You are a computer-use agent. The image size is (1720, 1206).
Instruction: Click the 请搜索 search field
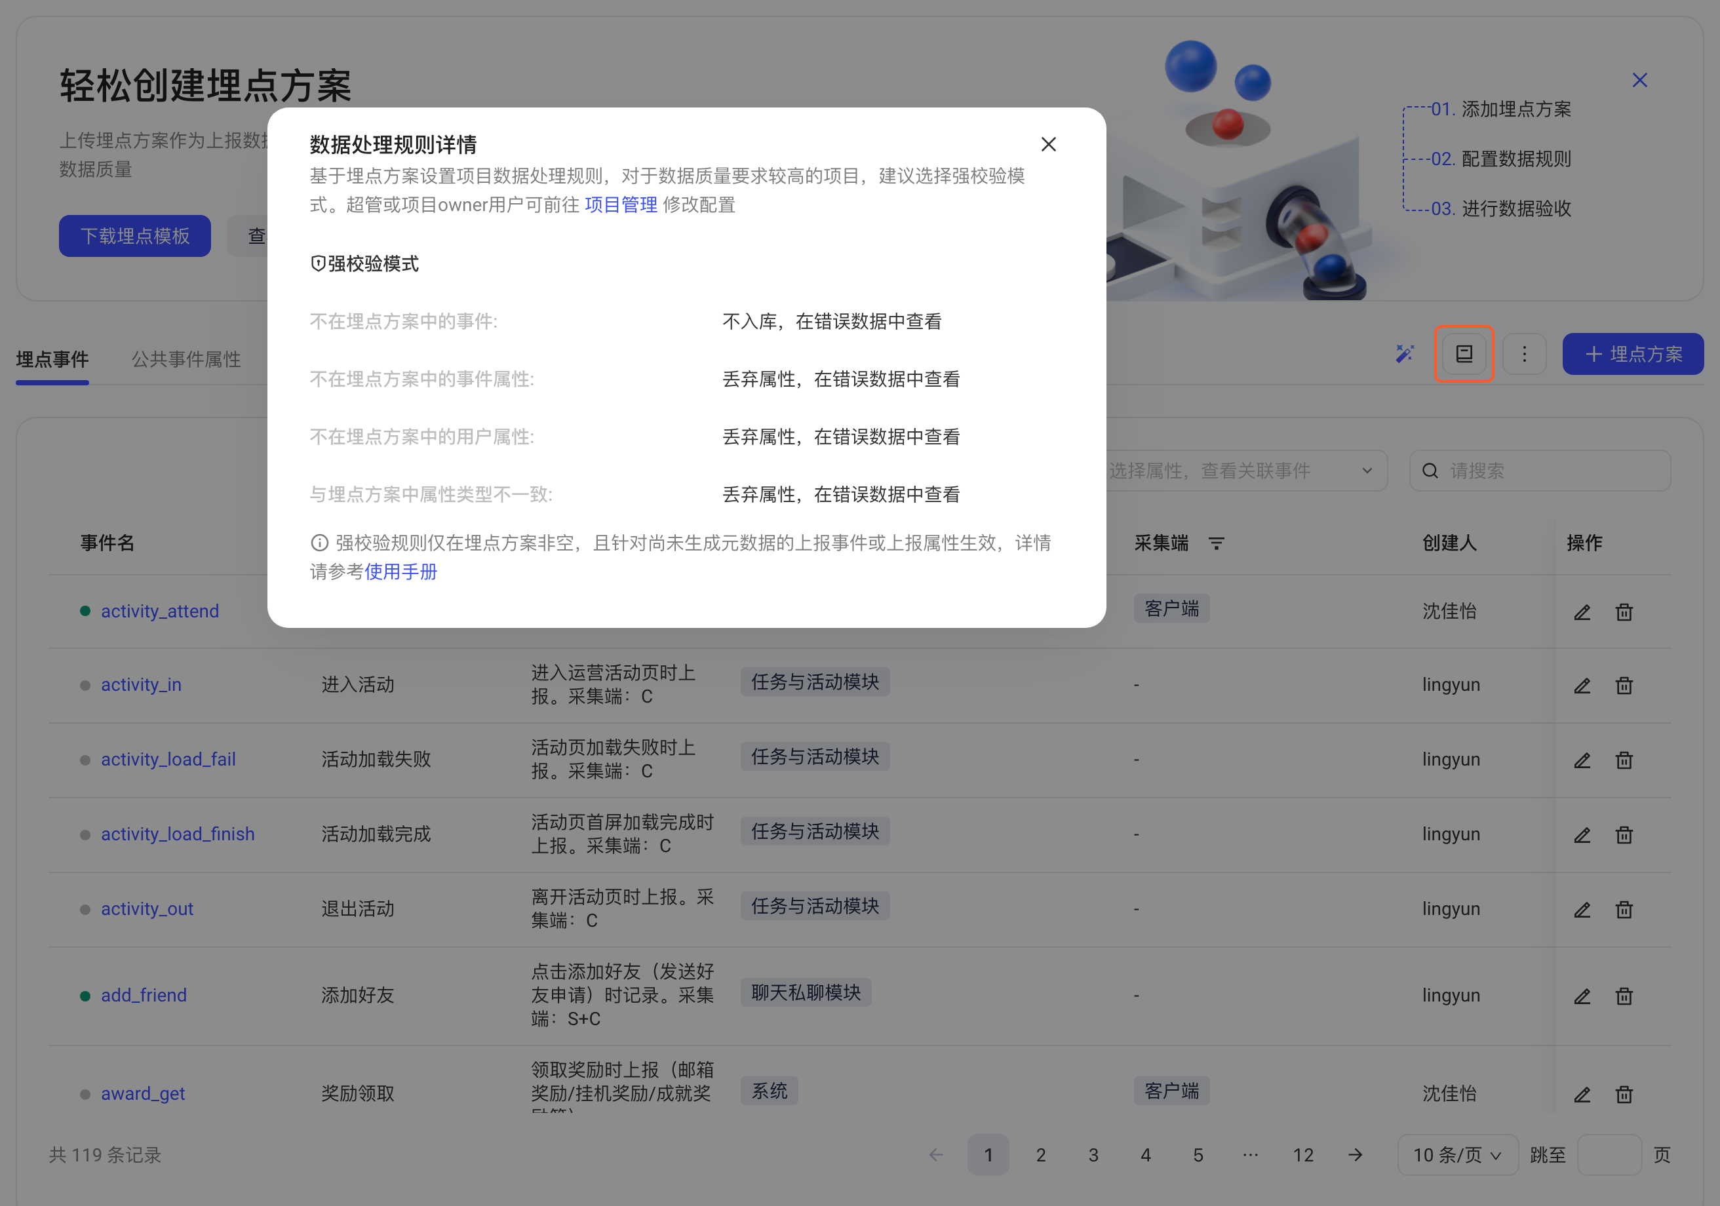[1540, 471]
